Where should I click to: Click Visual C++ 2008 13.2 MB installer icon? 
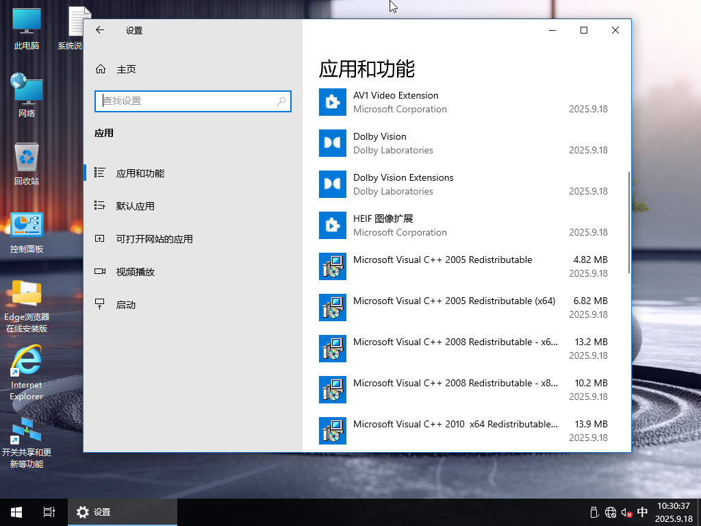(x=333, y=349)
